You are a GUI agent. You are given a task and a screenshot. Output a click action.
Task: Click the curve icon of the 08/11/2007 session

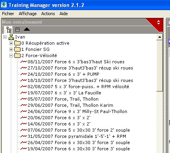(24, 62)
